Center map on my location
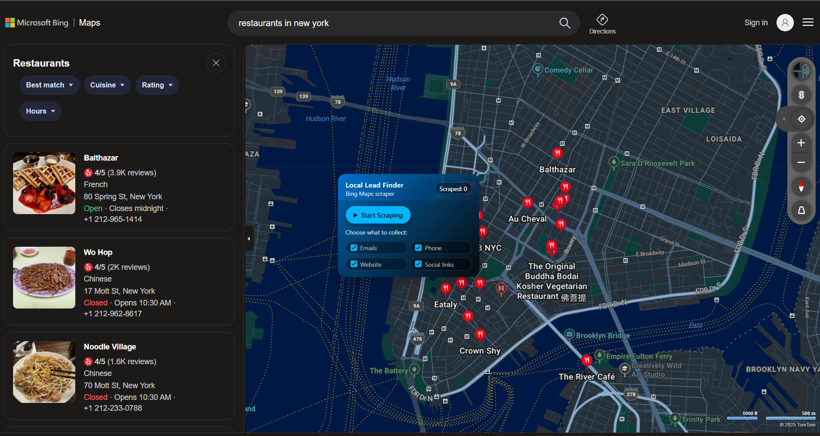The height and width of the screenshot is (436, 820). [x=801, y=119]
